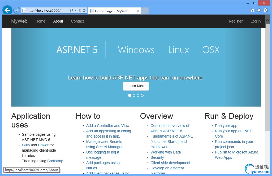Viewport: 272px width, 176px height.
Task: Open the plain 'Run your app' link
Action: pos(226,126)
